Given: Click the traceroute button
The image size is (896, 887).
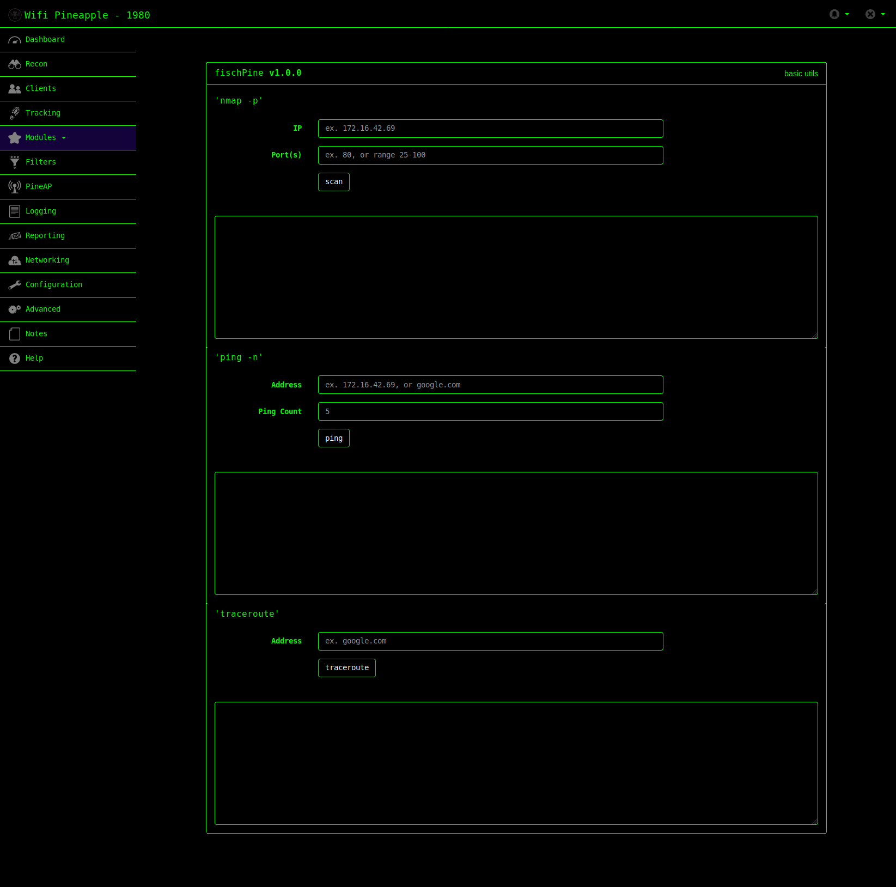Looking at the screenshot, I should coord(347,668).
